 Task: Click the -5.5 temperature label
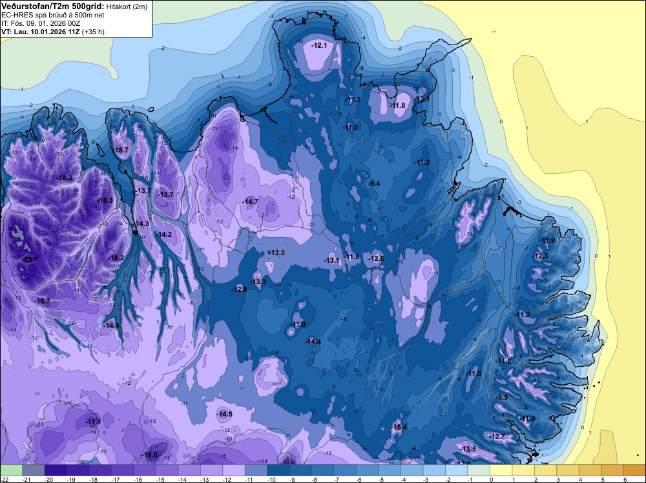502,397
